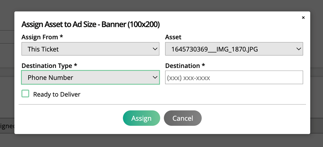
Task: Expand the Asset dropdown list
Action: coord(234,49)
